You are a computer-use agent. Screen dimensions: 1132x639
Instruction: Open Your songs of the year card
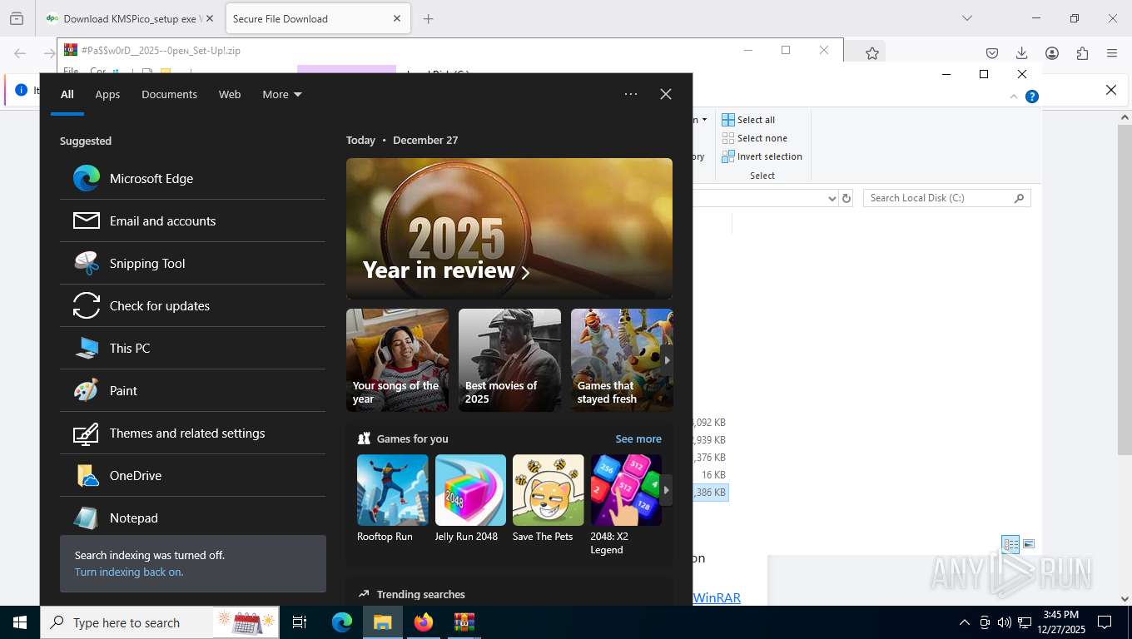[397, 360]
